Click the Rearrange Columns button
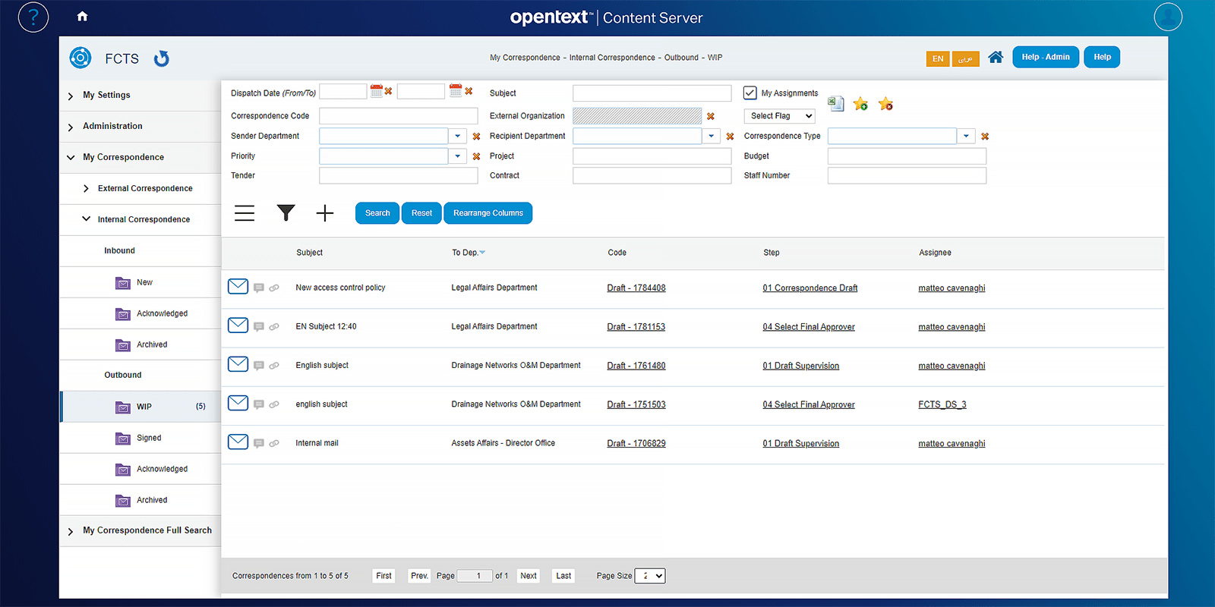Image resolution: width=1215 pixels, height=607 pixels. tap(488, 213)
